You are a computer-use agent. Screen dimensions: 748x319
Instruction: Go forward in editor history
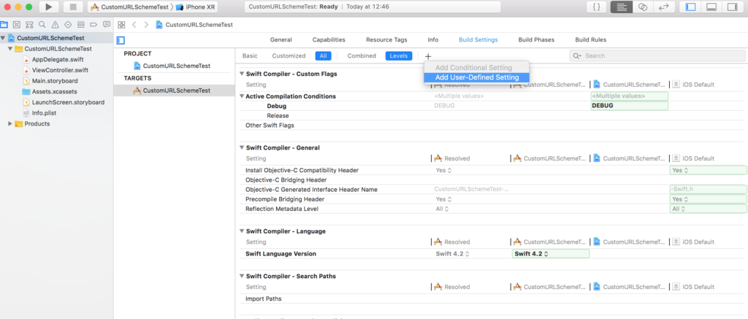pyautogui.click(x=146, y=25)
